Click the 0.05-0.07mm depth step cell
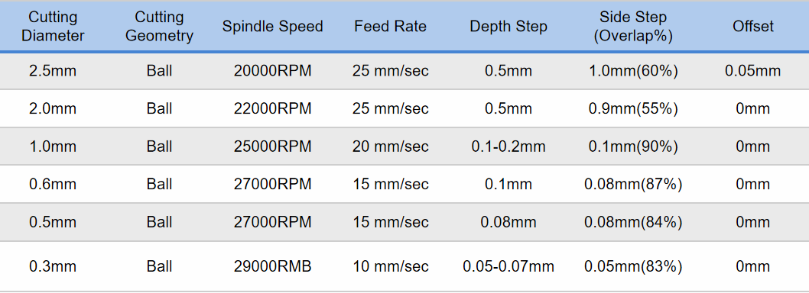This screenshot has width=809, height=293. 508,267
